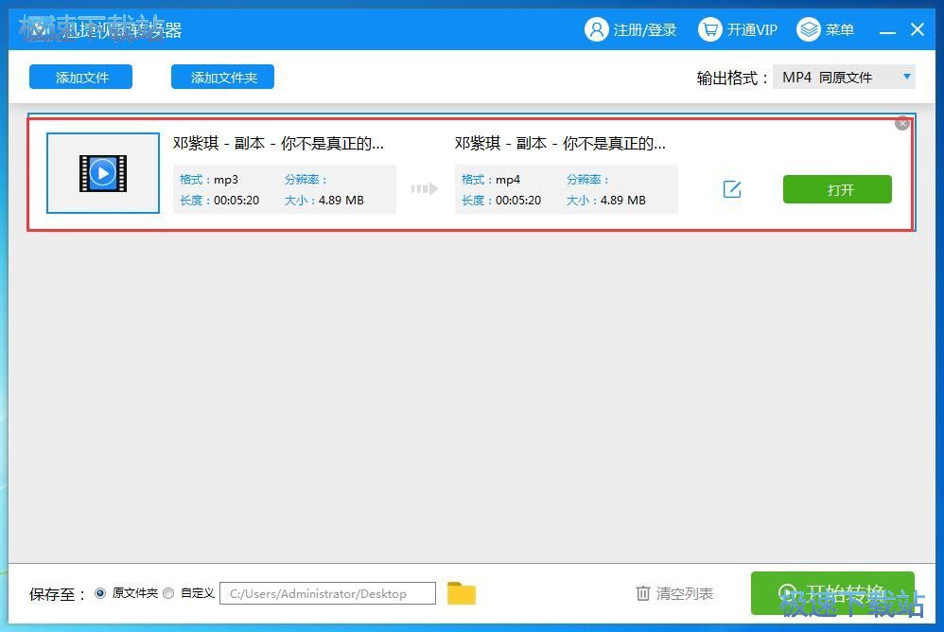Select the 自定义 save option
The image size is (944, 632).
[168, 593]
